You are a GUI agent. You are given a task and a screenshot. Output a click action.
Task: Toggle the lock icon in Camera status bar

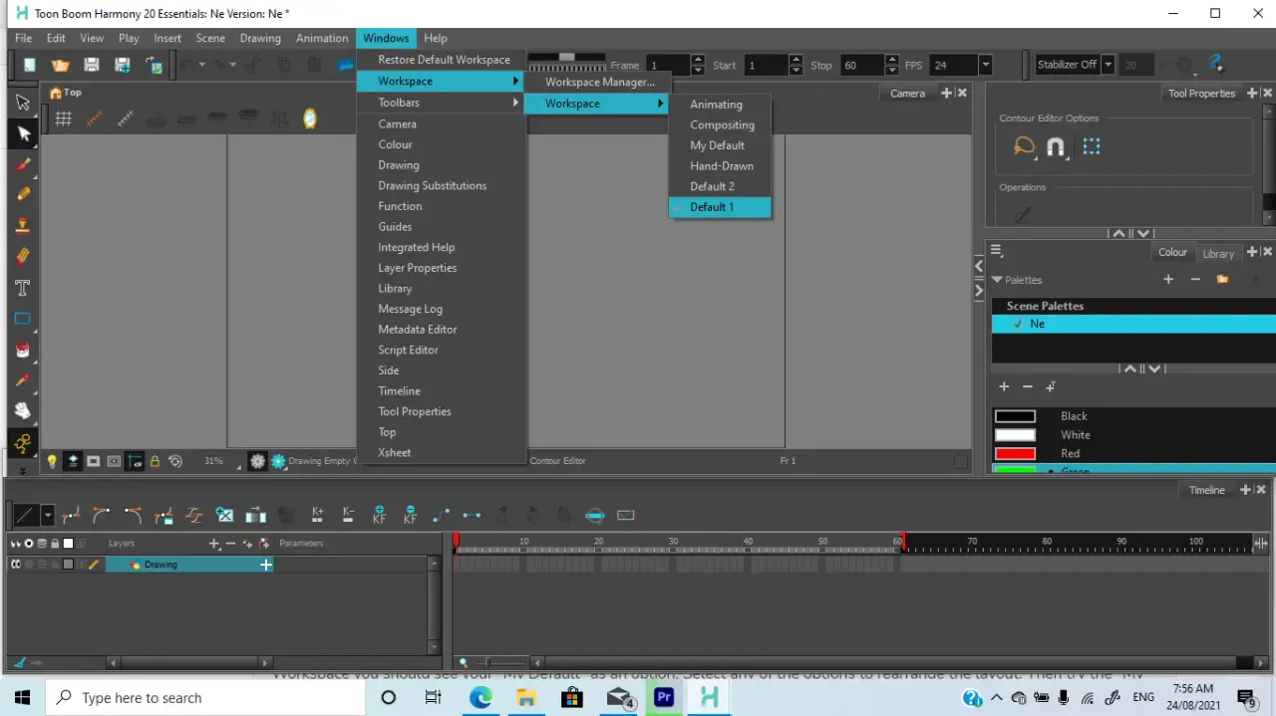point(155,461)
